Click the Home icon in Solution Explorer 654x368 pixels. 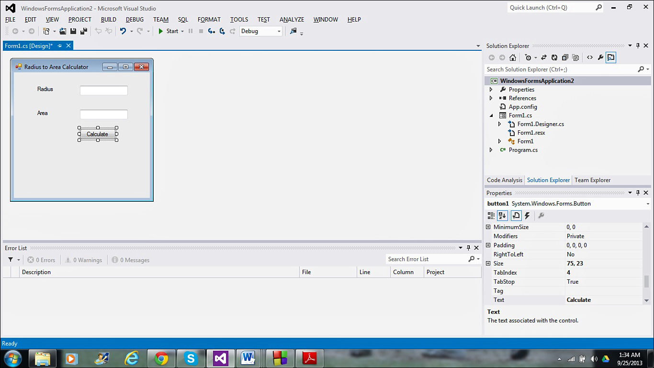click(x=513, y=57)
